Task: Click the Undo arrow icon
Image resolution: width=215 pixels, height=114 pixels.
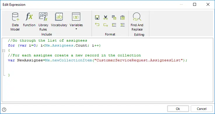Action: point(97,25)
